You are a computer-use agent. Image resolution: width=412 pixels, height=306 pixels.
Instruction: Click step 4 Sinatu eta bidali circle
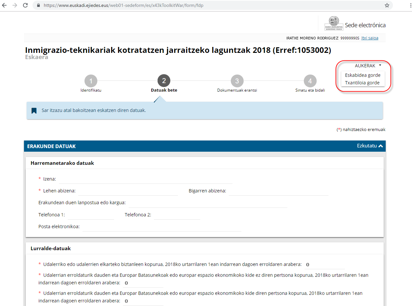(x=310, y=81)
